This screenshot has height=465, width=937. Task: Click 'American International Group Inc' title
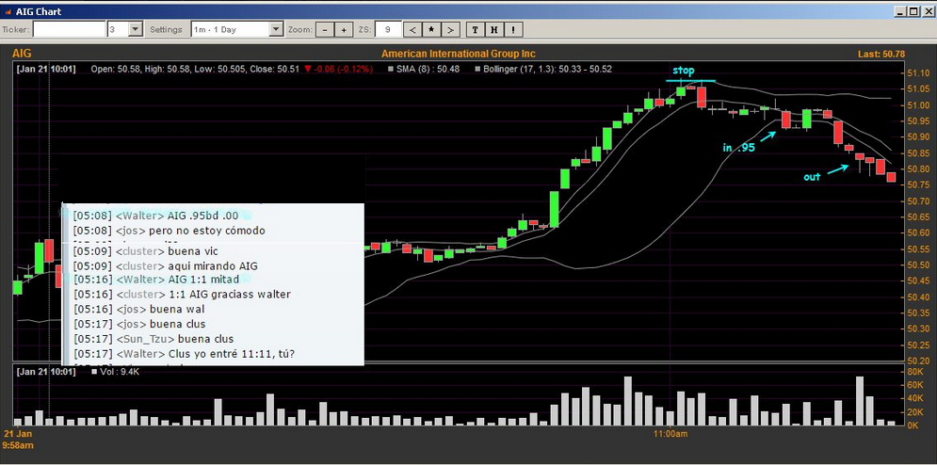click(x=459, y=54)
